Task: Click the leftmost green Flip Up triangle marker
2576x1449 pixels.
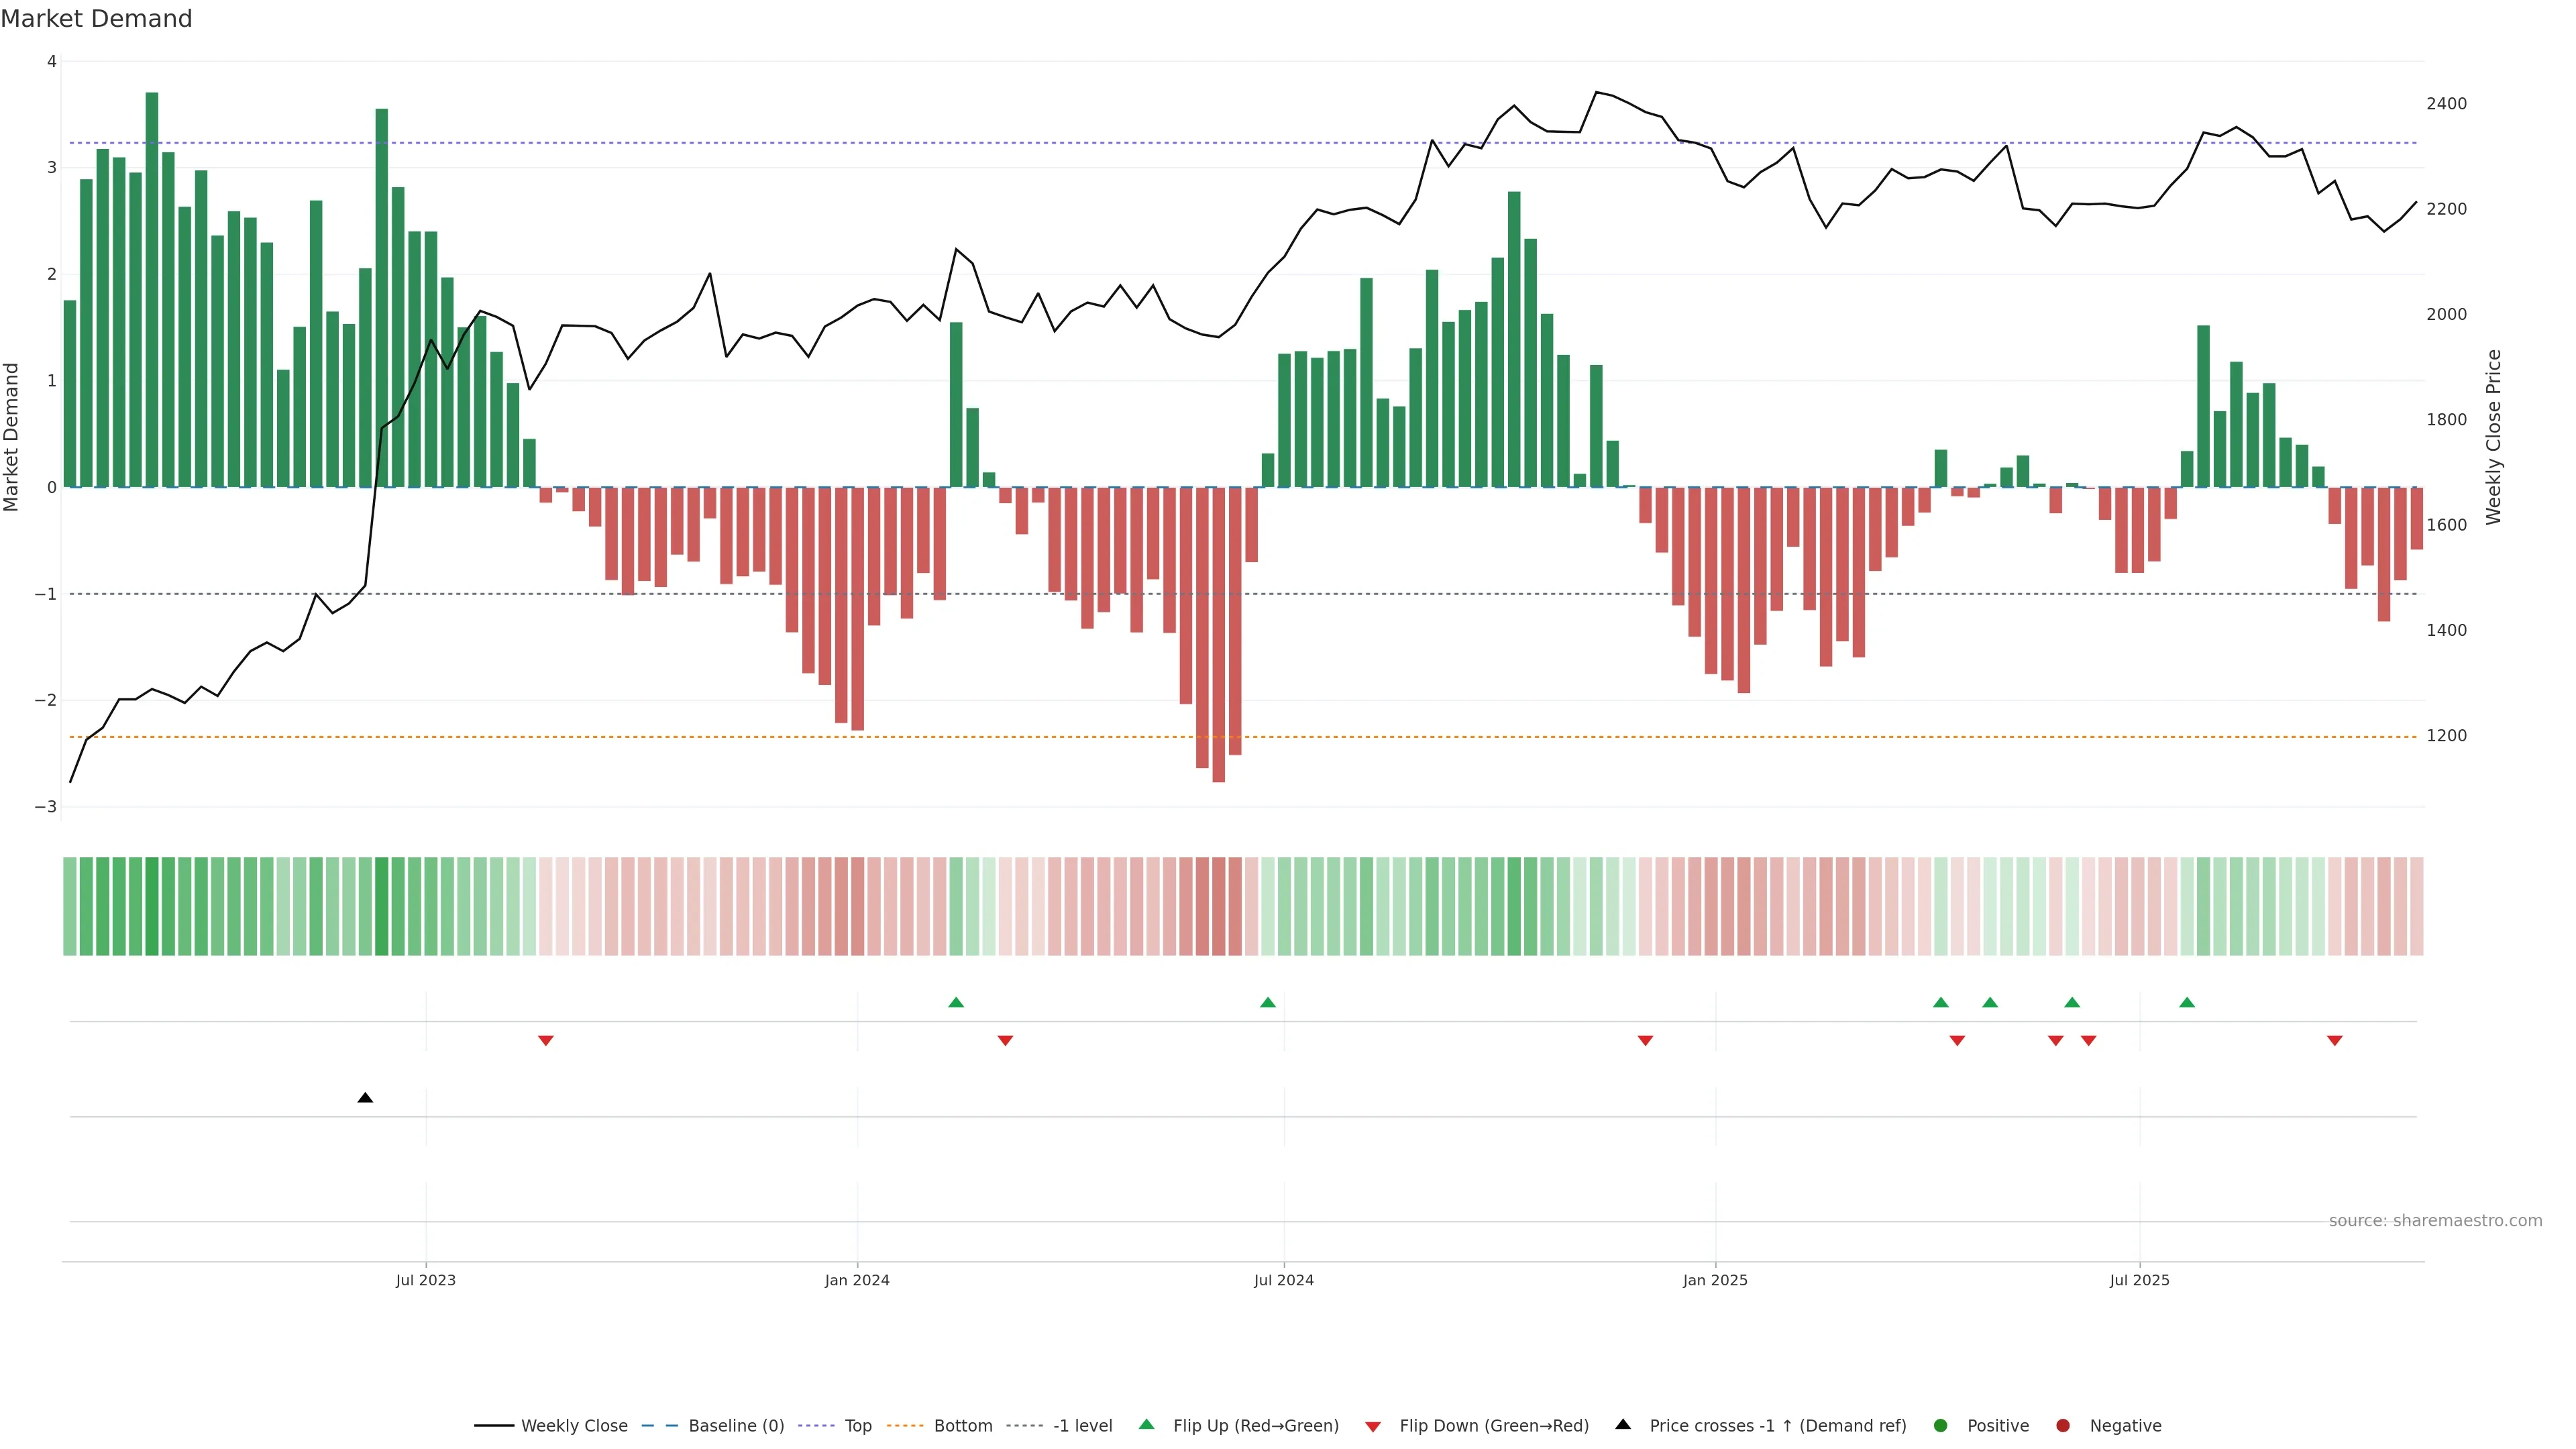Action: [x=956, y=1002]
